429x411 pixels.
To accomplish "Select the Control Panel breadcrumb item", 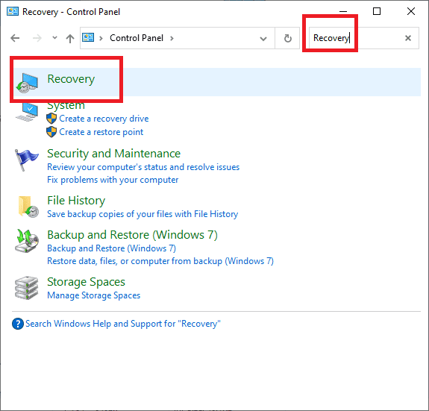I will [x=137, y=38].
